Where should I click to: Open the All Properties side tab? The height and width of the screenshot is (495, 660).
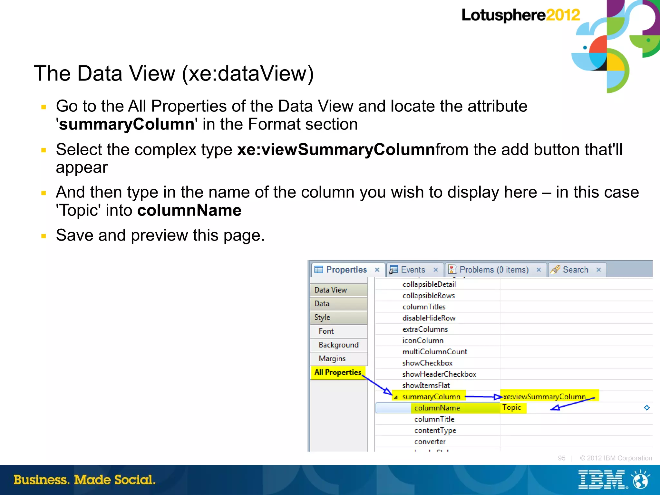(338, 372)
